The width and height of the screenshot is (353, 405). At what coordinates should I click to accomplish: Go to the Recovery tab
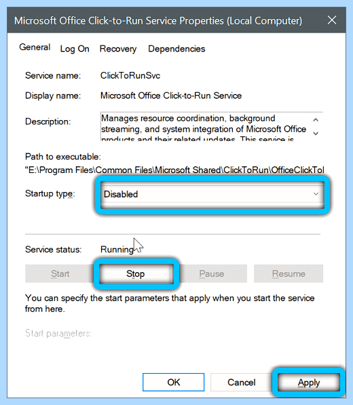118,49
